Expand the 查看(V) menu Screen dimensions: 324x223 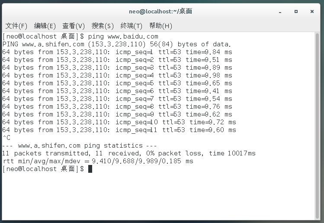point(74,26)
